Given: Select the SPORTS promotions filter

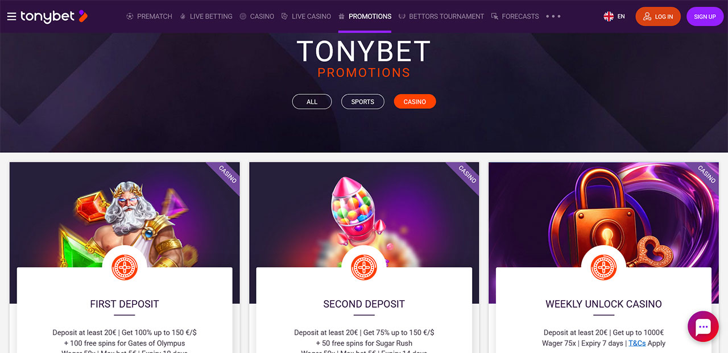Looking at the screenshot, I should pyautogui.click(x=363, y=102).
